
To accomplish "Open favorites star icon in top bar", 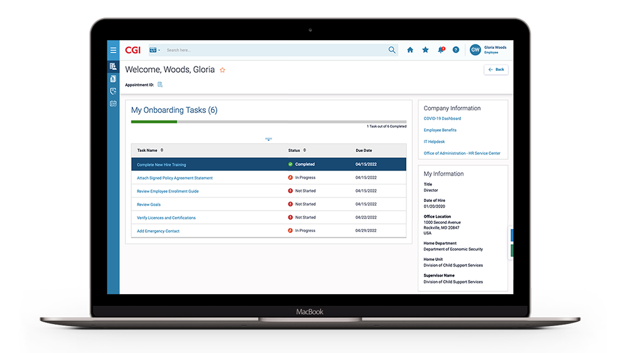I will pyautogui.click(x=425, y=50).
